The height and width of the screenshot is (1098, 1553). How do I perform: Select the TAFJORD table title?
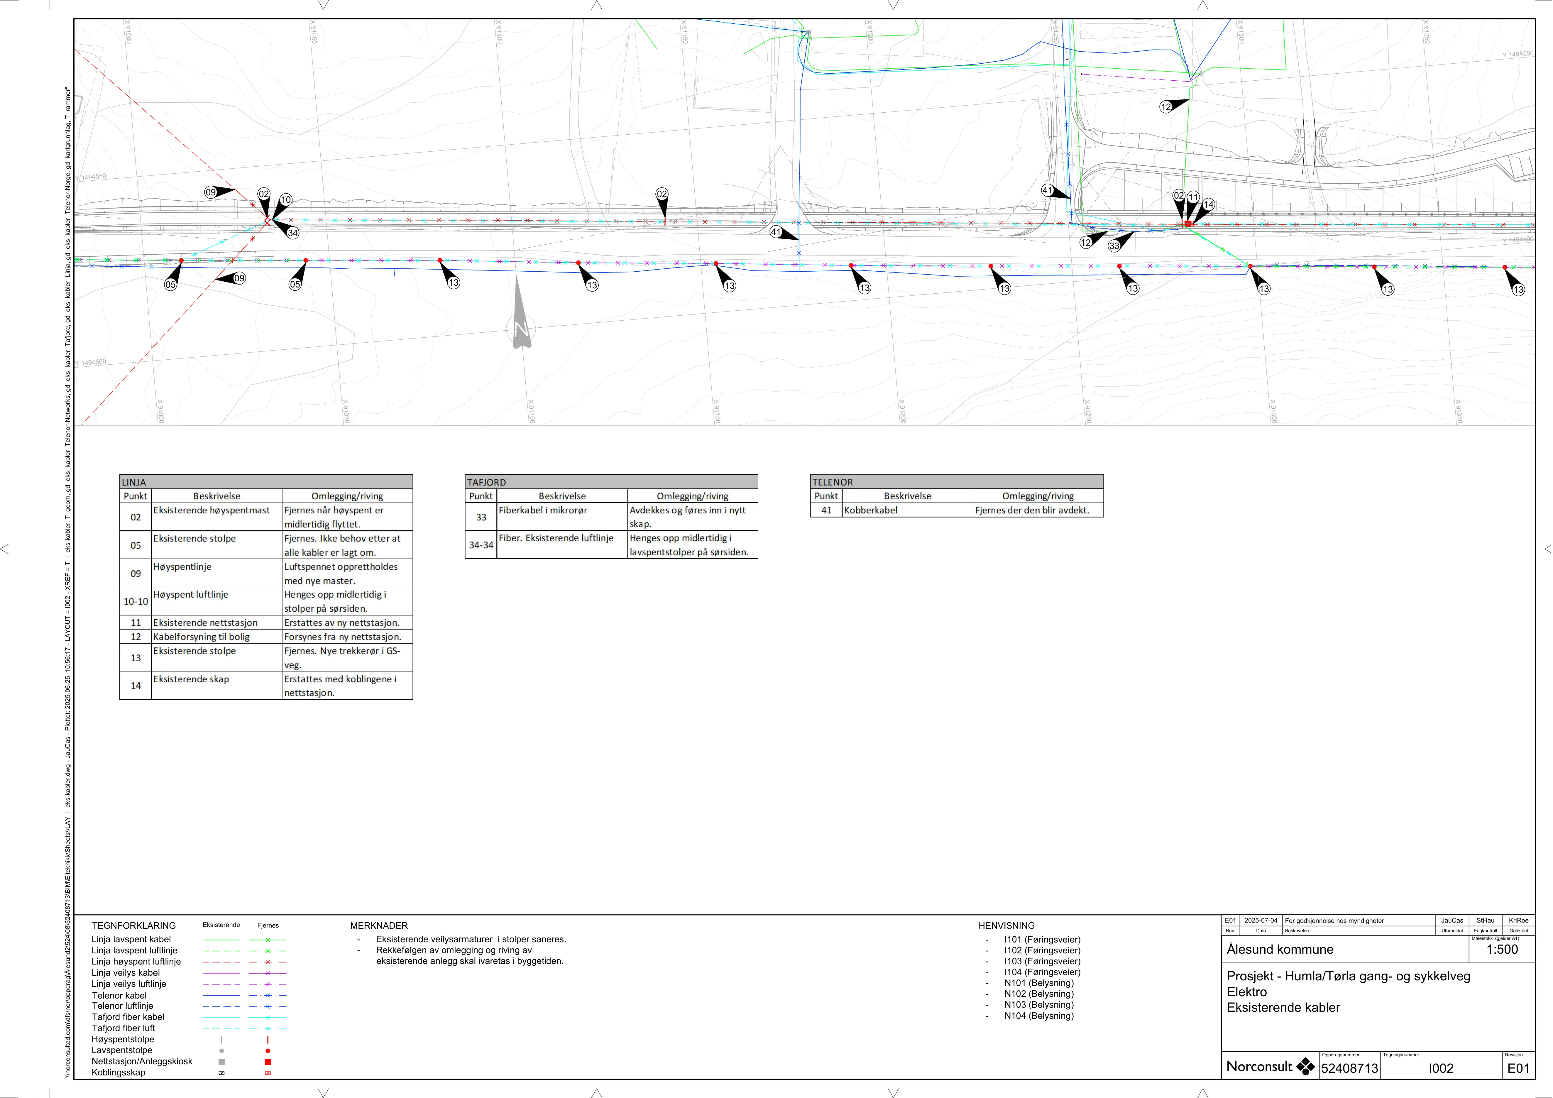point(486,482)
